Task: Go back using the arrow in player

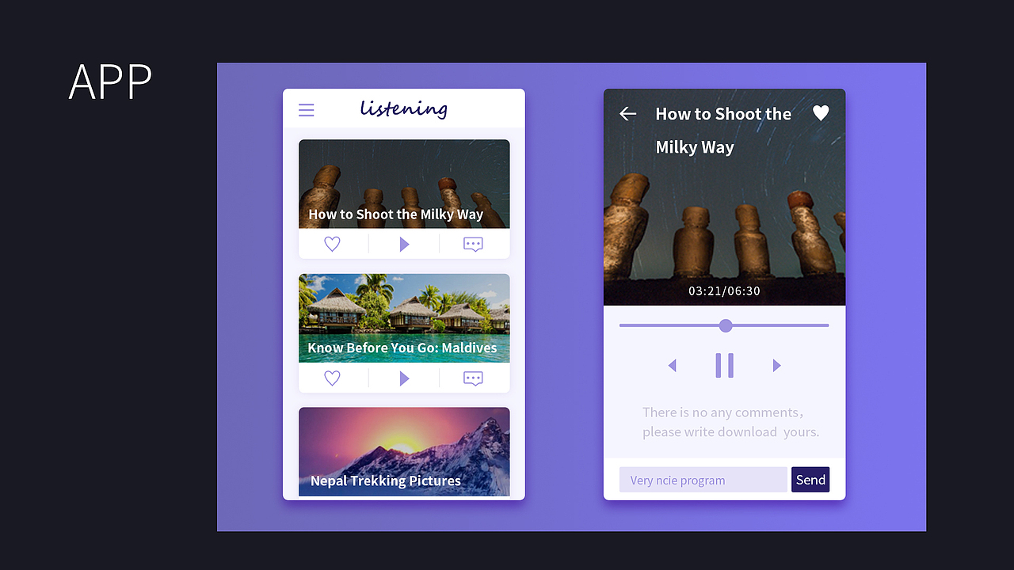Action: point(627,114)
